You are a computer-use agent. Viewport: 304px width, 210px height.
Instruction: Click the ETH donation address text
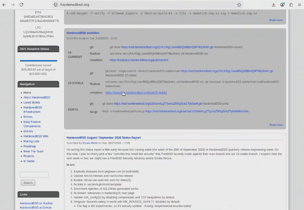(39, 19)
